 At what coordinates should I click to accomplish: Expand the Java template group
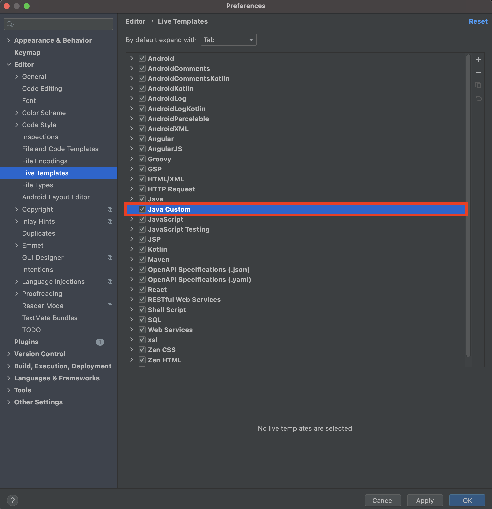132,199
